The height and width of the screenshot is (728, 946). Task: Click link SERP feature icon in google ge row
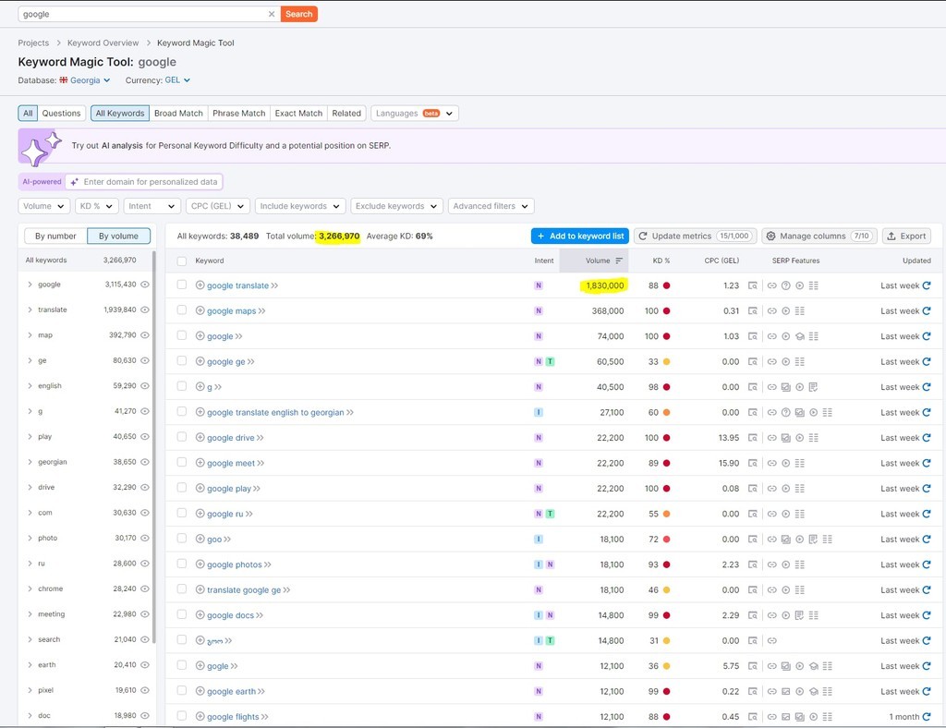(x=771, y=362)
